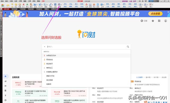The width and height of the screenshot is (170, 103).
Task: Switch to the 次新选股 tab
Action: pyautogui.click(x=23, y=9)
